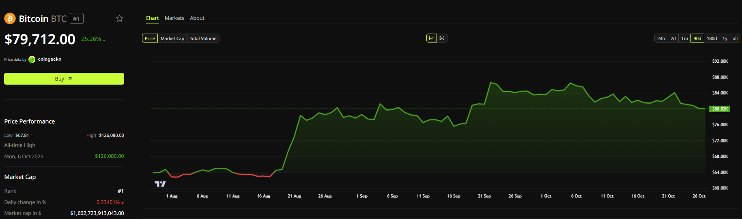Click the 25.26% change percentage
Image resolution: width=742 pixels, height=219 pixels.
[x=91, y=39]
